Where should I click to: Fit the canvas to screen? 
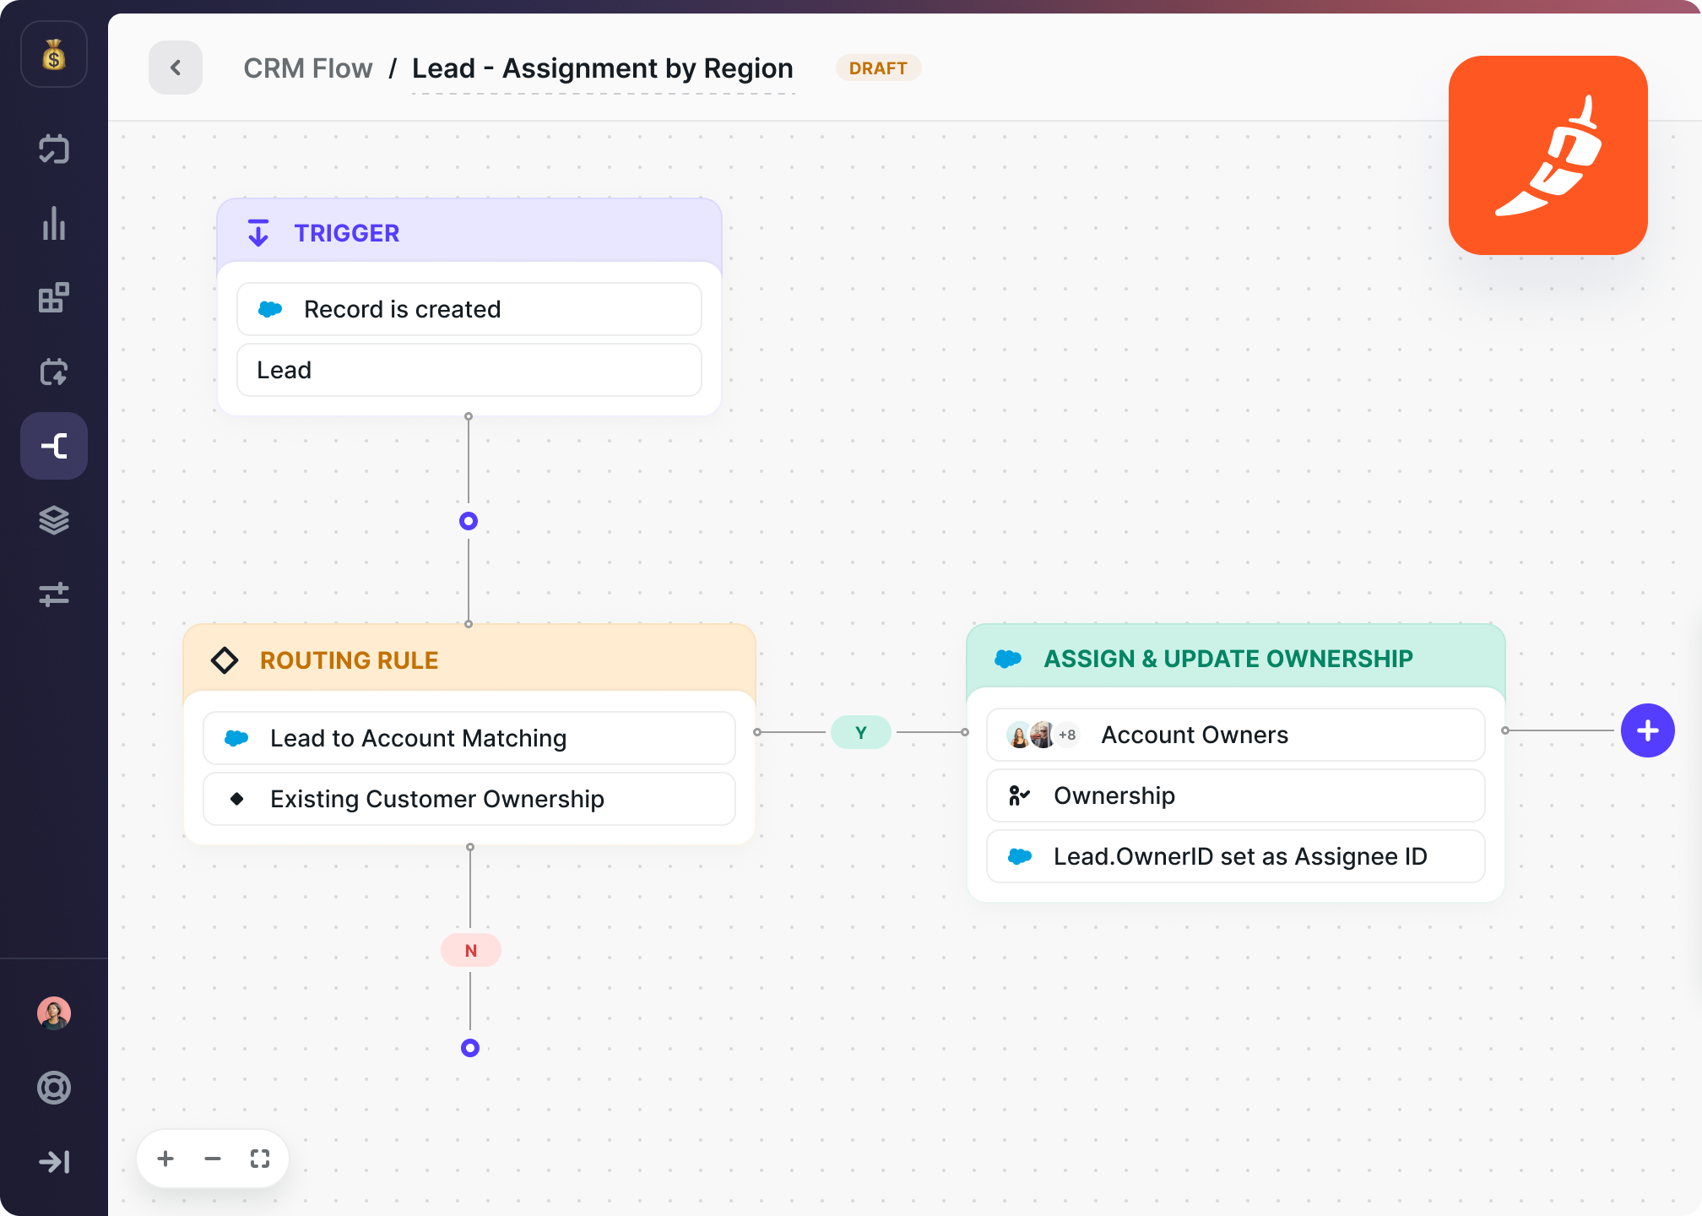click(260, 1159)
